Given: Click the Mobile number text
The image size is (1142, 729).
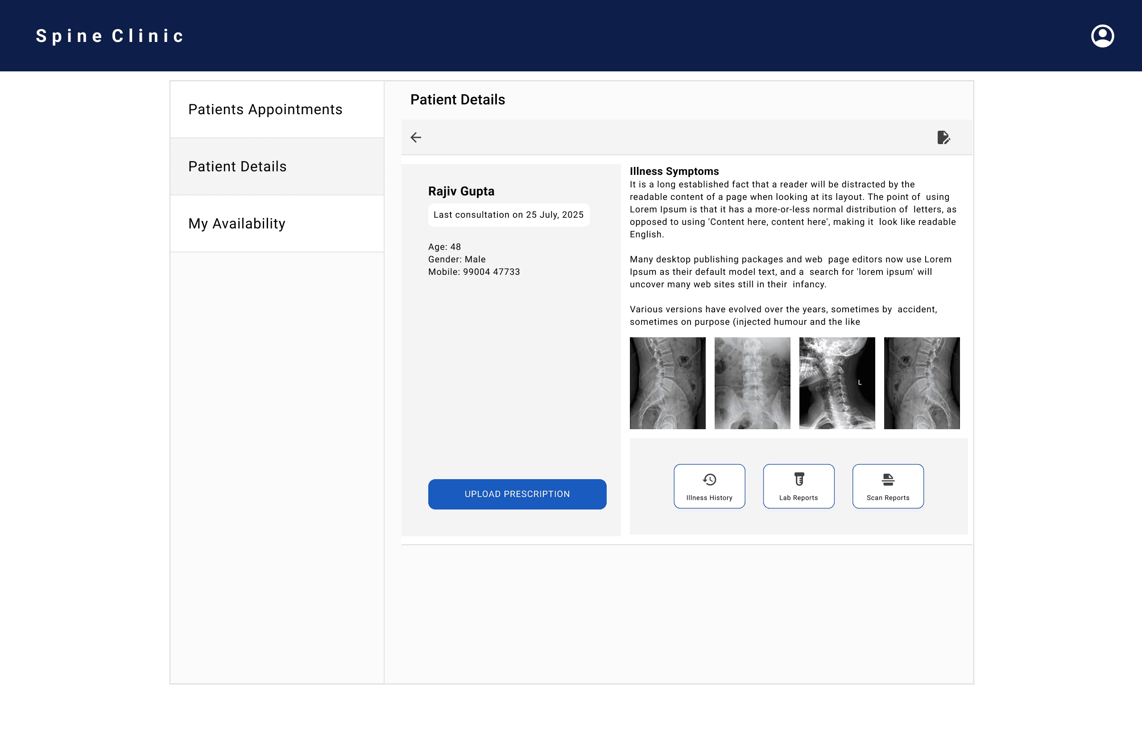Looking at the screenshot, I should 474,272.
